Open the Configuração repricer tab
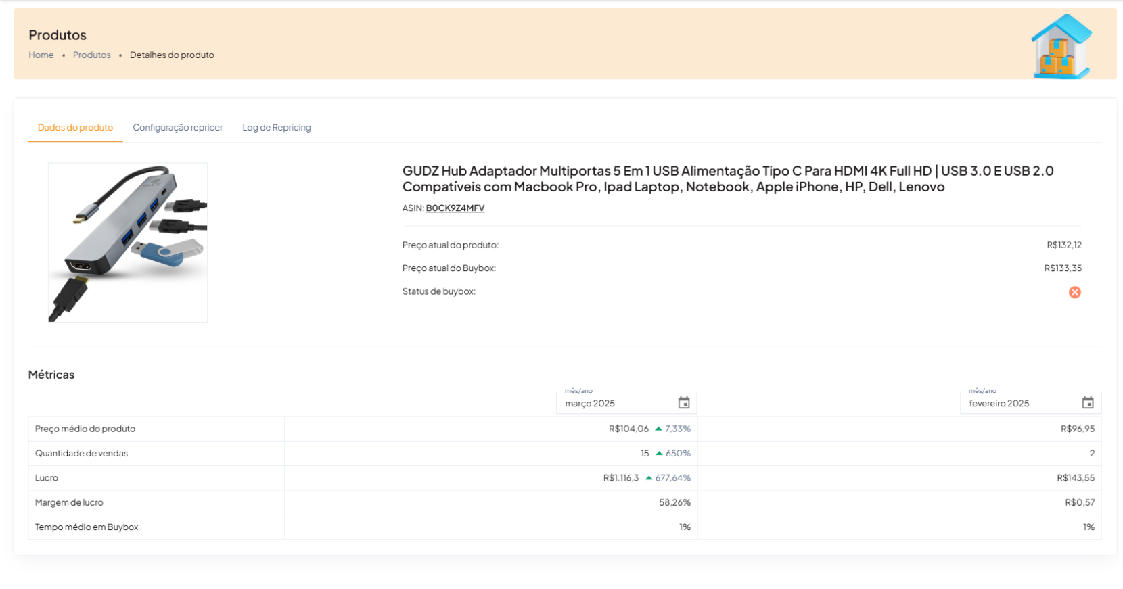1123x589 pixels. tap(177, 127)
